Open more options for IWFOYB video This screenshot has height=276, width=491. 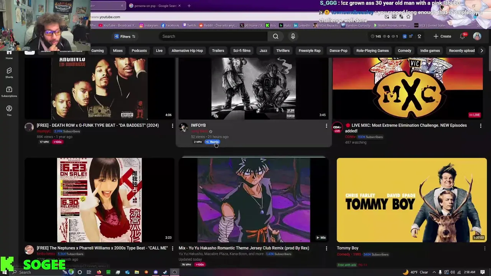pyautogui.click(x=326, y=126)
